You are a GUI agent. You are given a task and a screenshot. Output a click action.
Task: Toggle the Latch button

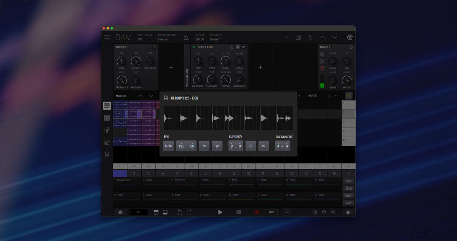[x=272, y=212]
